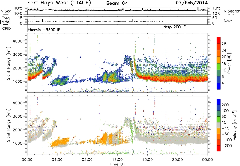
Task: Click the 'Fort Hays West (fitACF)' title
Action: click(59, 3)
